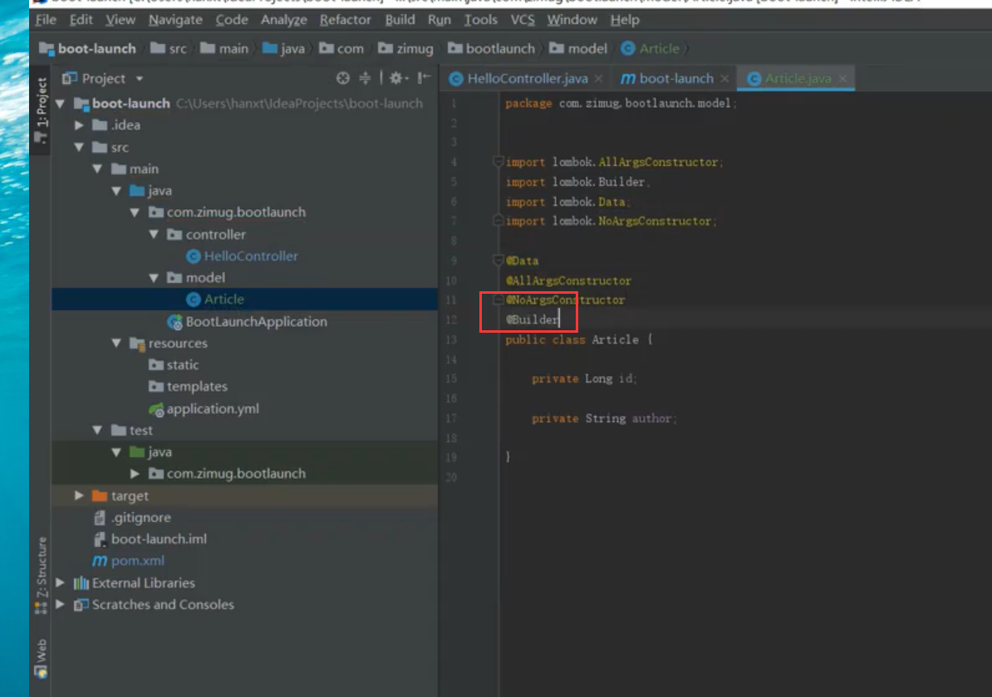Viewport: 992px width, 697px height.
Task: Open the Run menu
Action: coord(439,20)
